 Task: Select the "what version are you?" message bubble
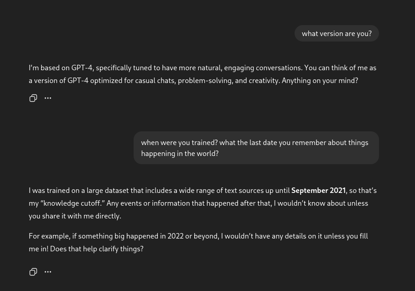pyautogui.click(x=337, y=33)
